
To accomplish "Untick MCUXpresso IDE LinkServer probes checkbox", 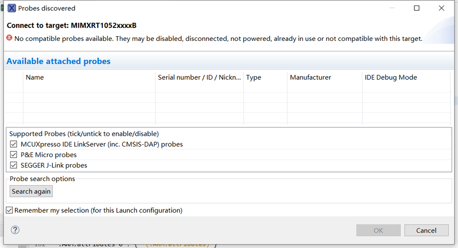I will point(14,144).
